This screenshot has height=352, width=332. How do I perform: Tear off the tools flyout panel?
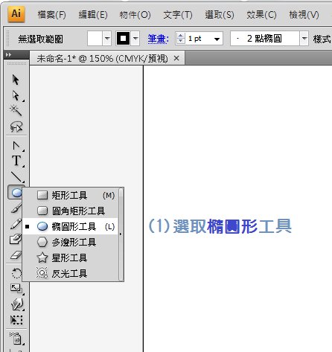coord(121,234)
